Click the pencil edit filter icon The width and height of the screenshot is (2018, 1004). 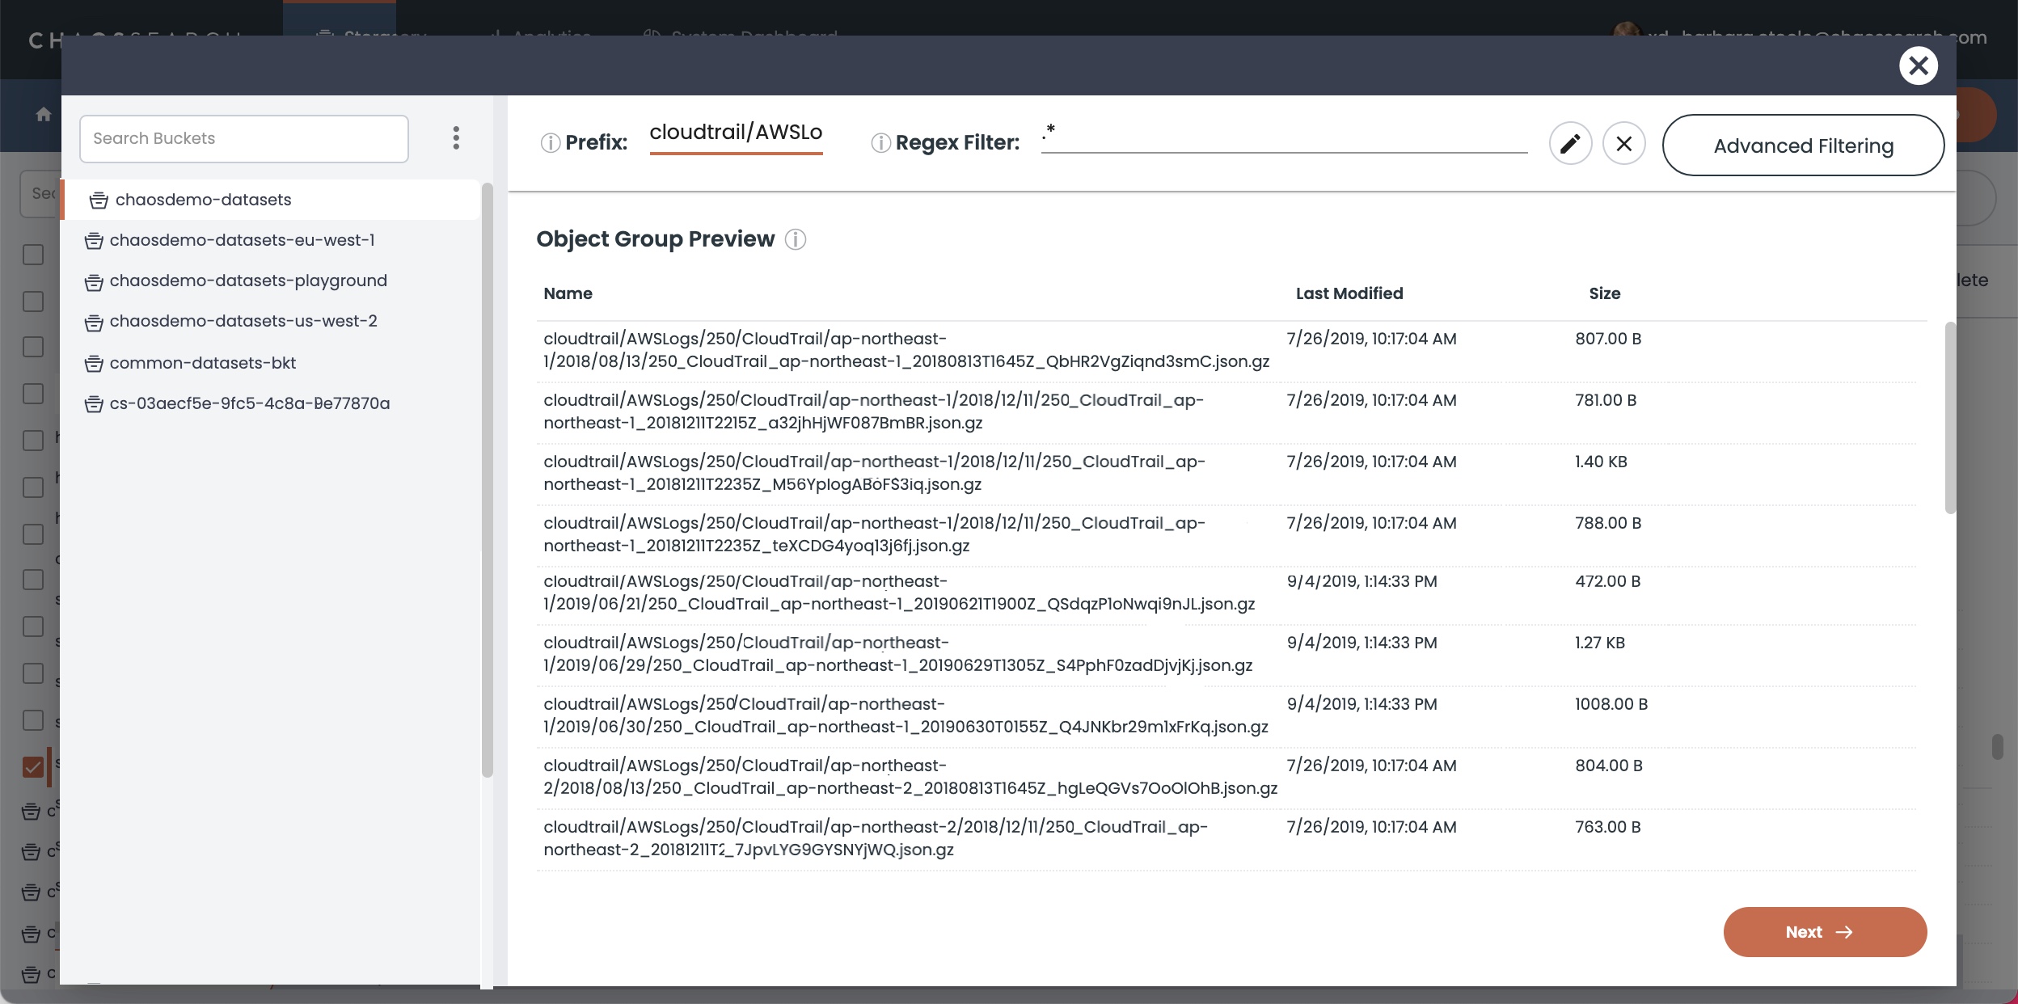pyautogui.click(x=1570, y=144)
